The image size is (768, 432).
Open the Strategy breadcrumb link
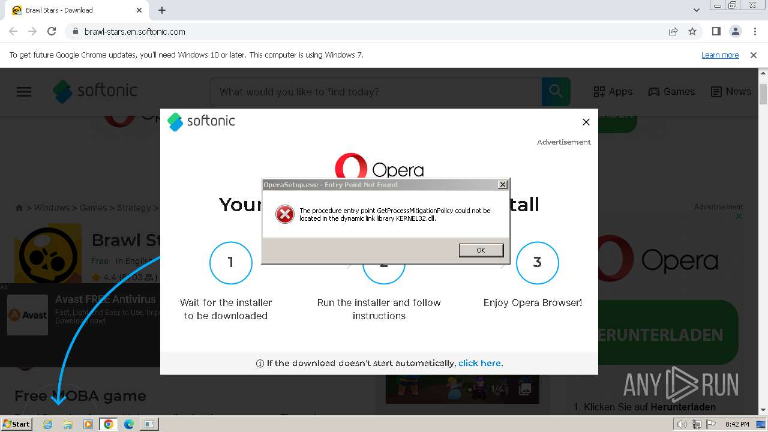tap(134, 208)
